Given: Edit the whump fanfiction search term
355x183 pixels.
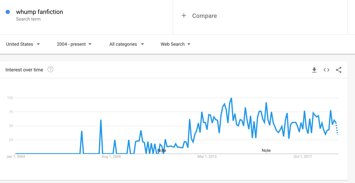Looking at the screenshot, I should (40, 12).
